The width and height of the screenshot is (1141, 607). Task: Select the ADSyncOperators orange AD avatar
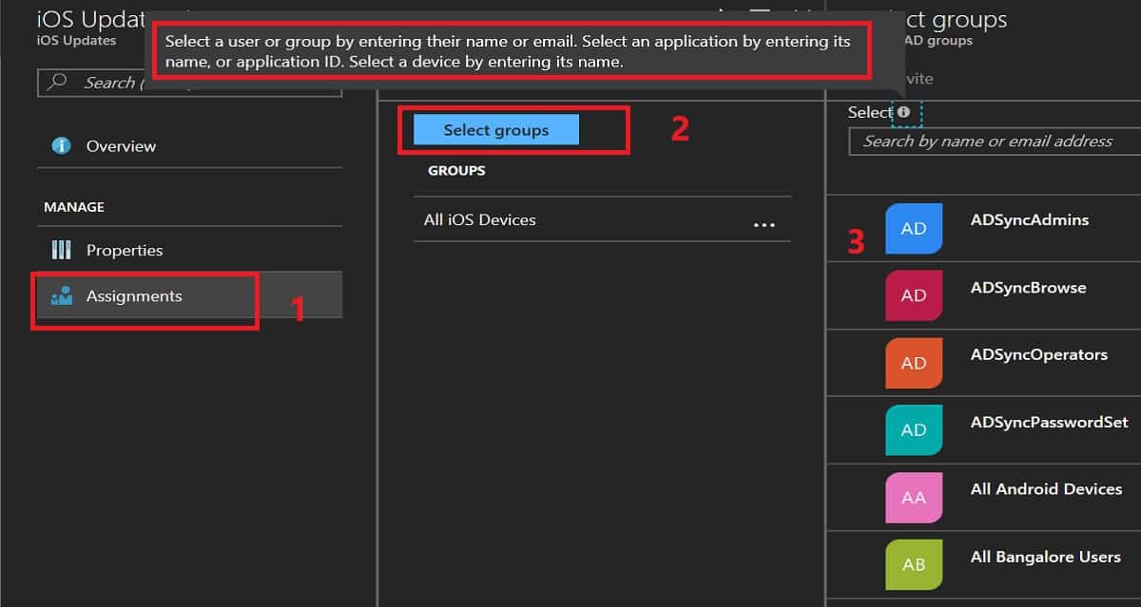[x=914, y=363]
